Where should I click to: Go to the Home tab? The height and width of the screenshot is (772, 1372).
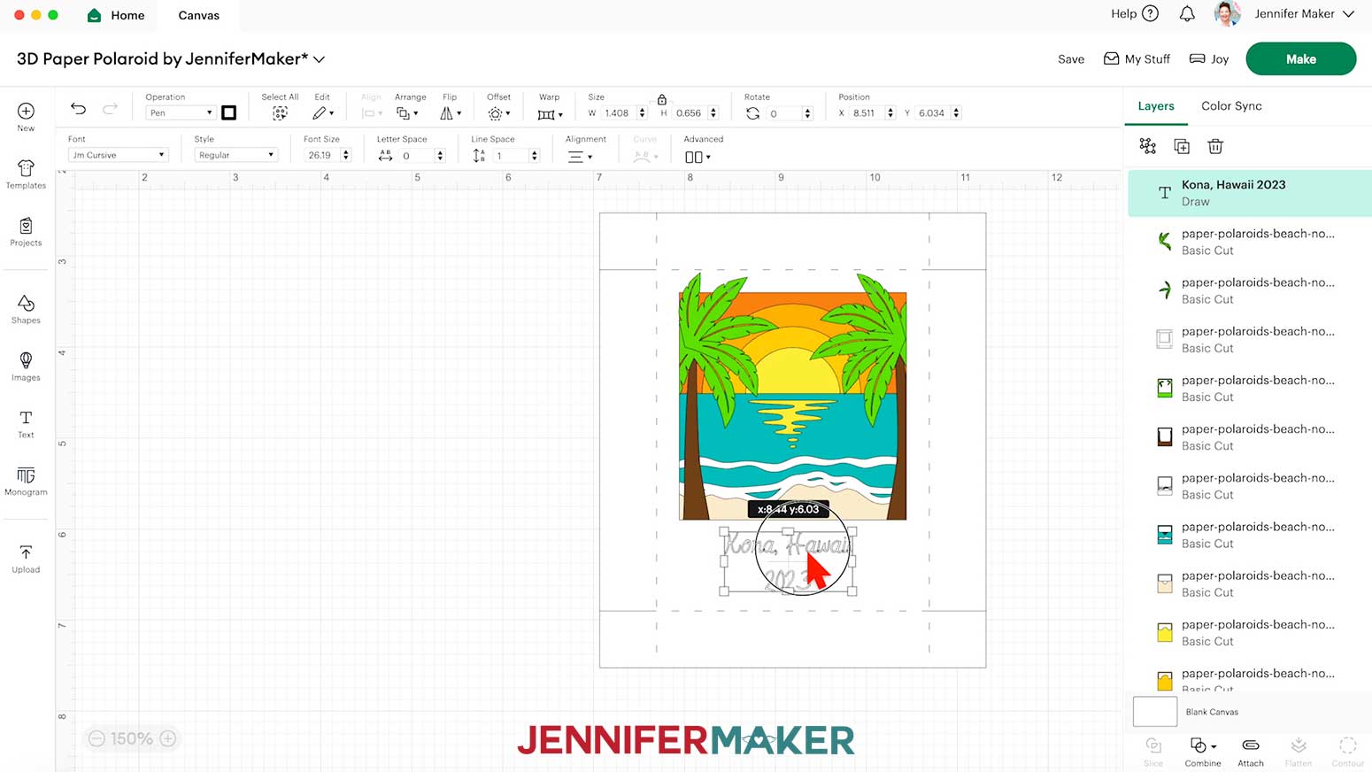coord(116,15)
